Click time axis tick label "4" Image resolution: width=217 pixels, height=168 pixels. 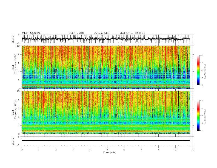90,150
